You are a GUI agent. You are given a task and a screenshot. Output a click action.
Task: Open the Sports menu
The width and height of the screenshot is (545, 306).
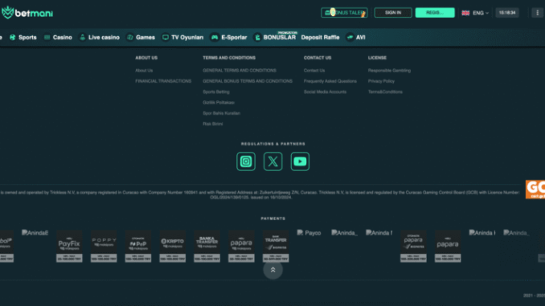[23, 38]
